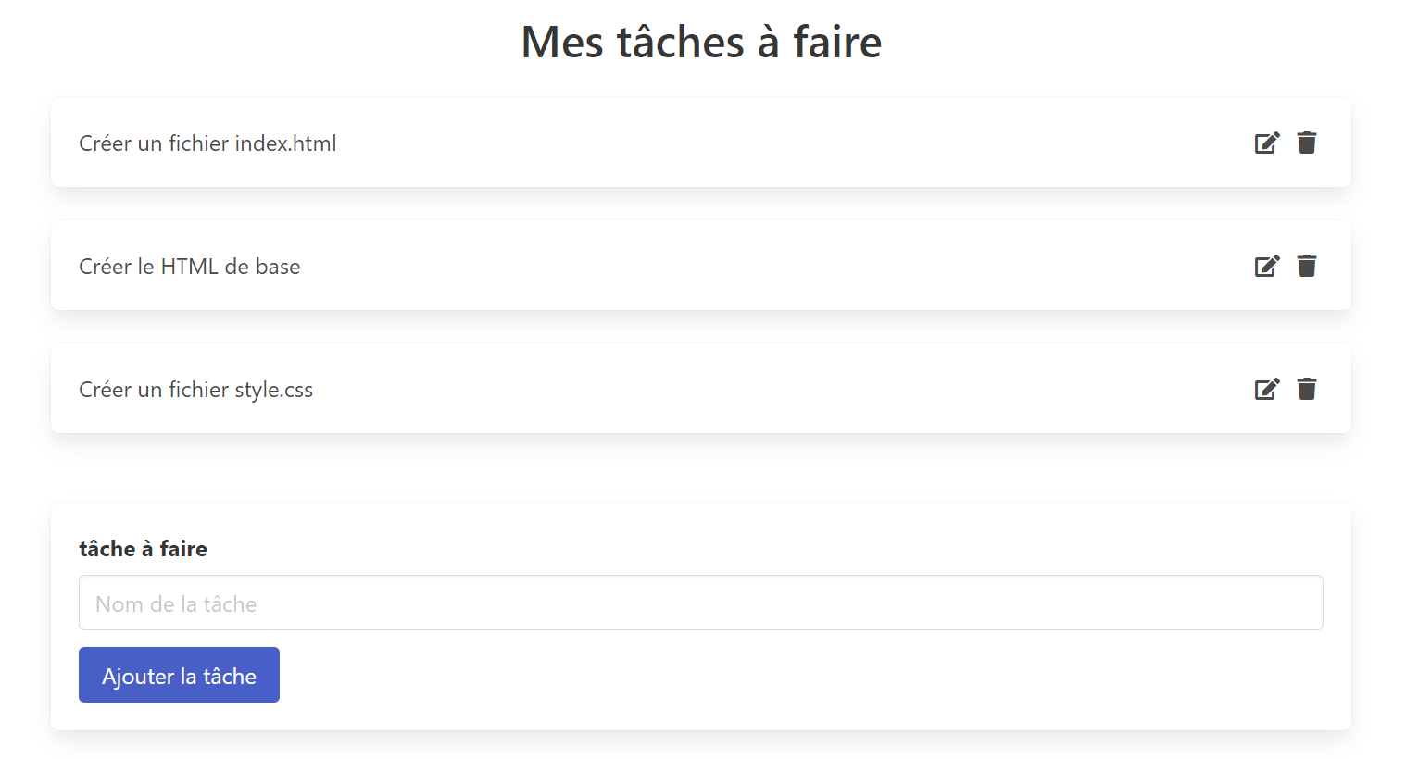
Task: Select the "Créer le HTML de base" task text
Action: [x=189, y=267]
